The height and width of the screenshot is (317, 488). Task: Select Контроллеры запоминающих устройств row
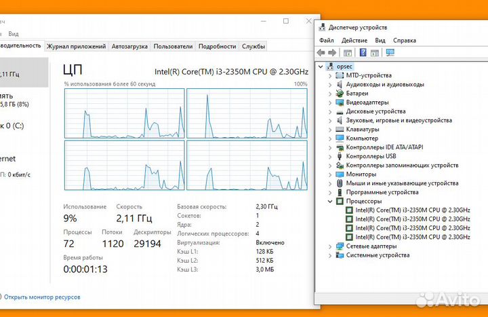pos(402,165)
